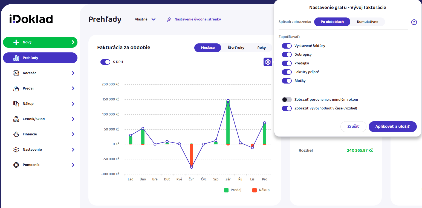
Task: Expand the Nastavenie menu chevron
Action: click(73, 150)
